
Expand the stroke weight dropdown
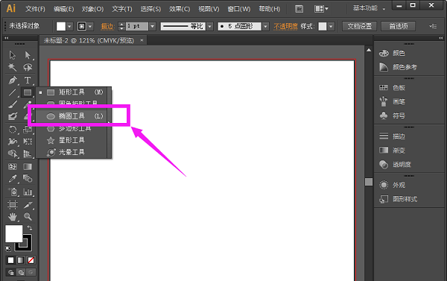(x=153, y=27)
